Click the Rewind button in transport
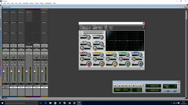 (123, 85)
